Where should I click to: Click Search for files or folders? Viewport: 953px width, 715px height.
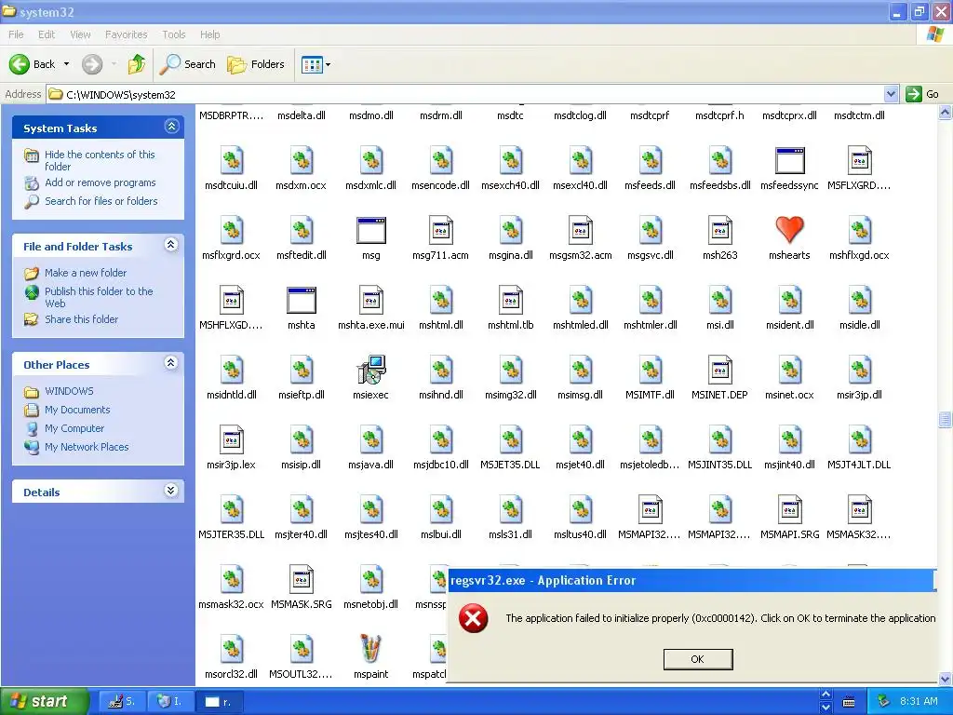(101, 201)
